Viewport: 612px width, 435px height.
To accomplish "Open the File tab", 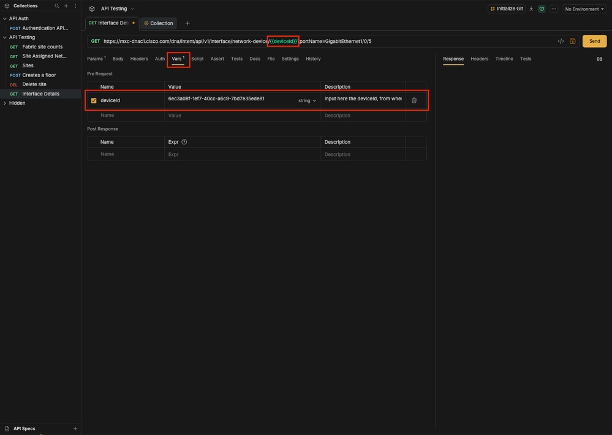I will [271, 59].
